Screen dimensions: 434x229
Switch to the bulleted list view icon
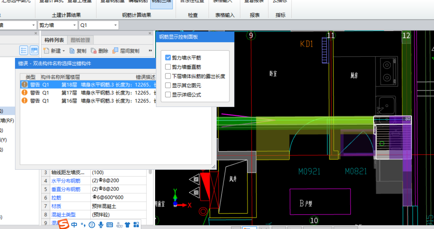tap(24, 50)
